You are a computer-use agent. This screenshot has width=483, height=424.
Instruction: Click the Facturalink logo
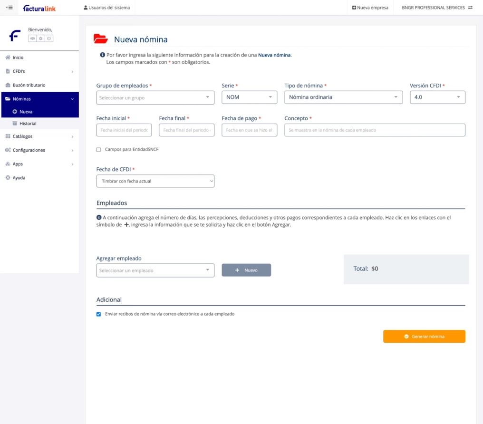[x=39, y=8]
